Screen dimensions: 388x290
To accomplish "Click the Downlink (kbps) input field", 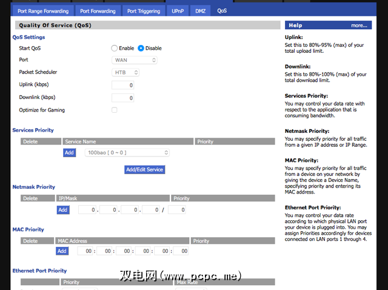I will (x=122, y=98).
